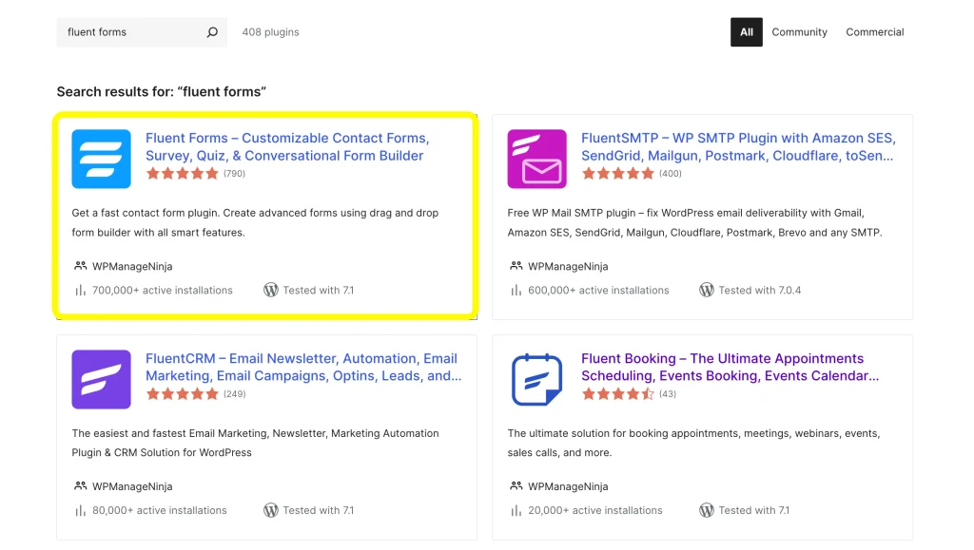Open the FluentCRM plugin title link
The image size is (974, 550).
click(x=303, y=367)
